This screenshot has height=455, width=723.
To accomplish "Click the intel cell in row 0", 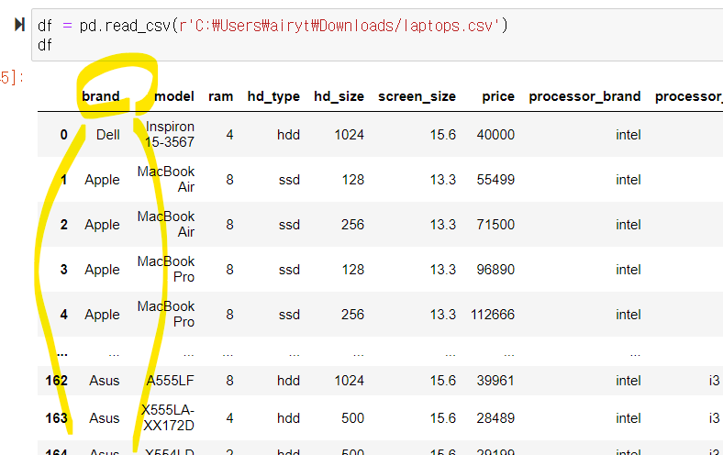I will point(628,135).
